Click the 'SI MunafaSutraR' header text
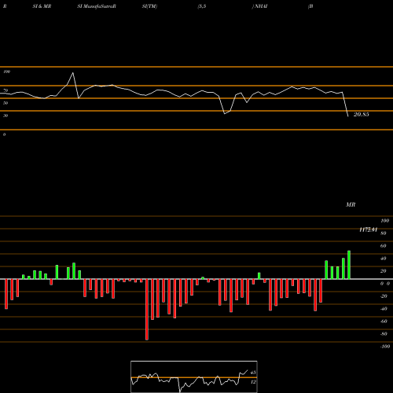The height and width of the screenshot is (393, 393). point(97,6)
